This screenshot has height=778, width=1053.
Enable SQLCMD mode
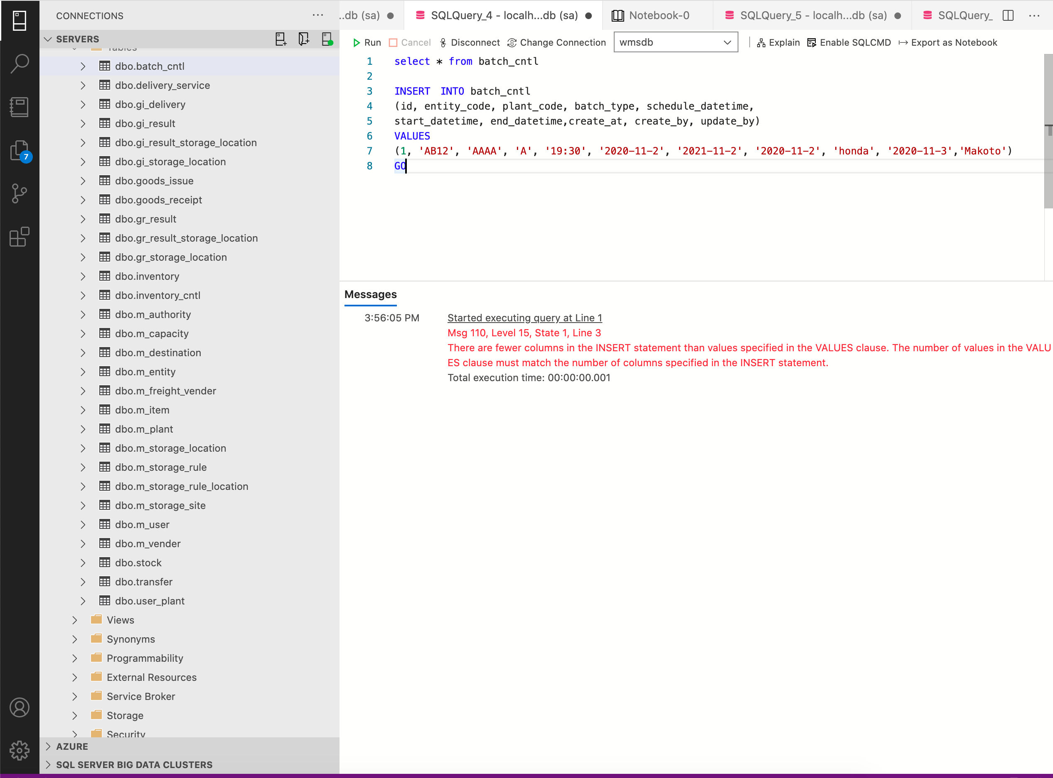point(849,42)
